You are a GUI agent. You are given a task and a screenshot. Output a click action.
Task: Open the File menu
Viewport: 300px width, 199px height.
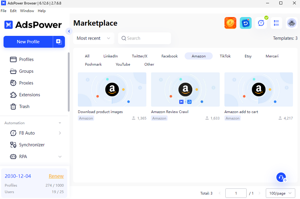point(3,11)
